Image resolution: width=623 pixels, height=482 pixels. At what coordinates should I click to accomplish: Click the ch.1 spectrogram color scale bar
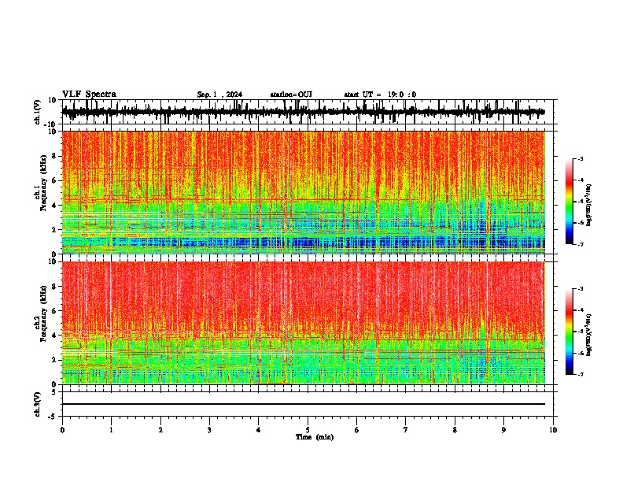[570, 202]
